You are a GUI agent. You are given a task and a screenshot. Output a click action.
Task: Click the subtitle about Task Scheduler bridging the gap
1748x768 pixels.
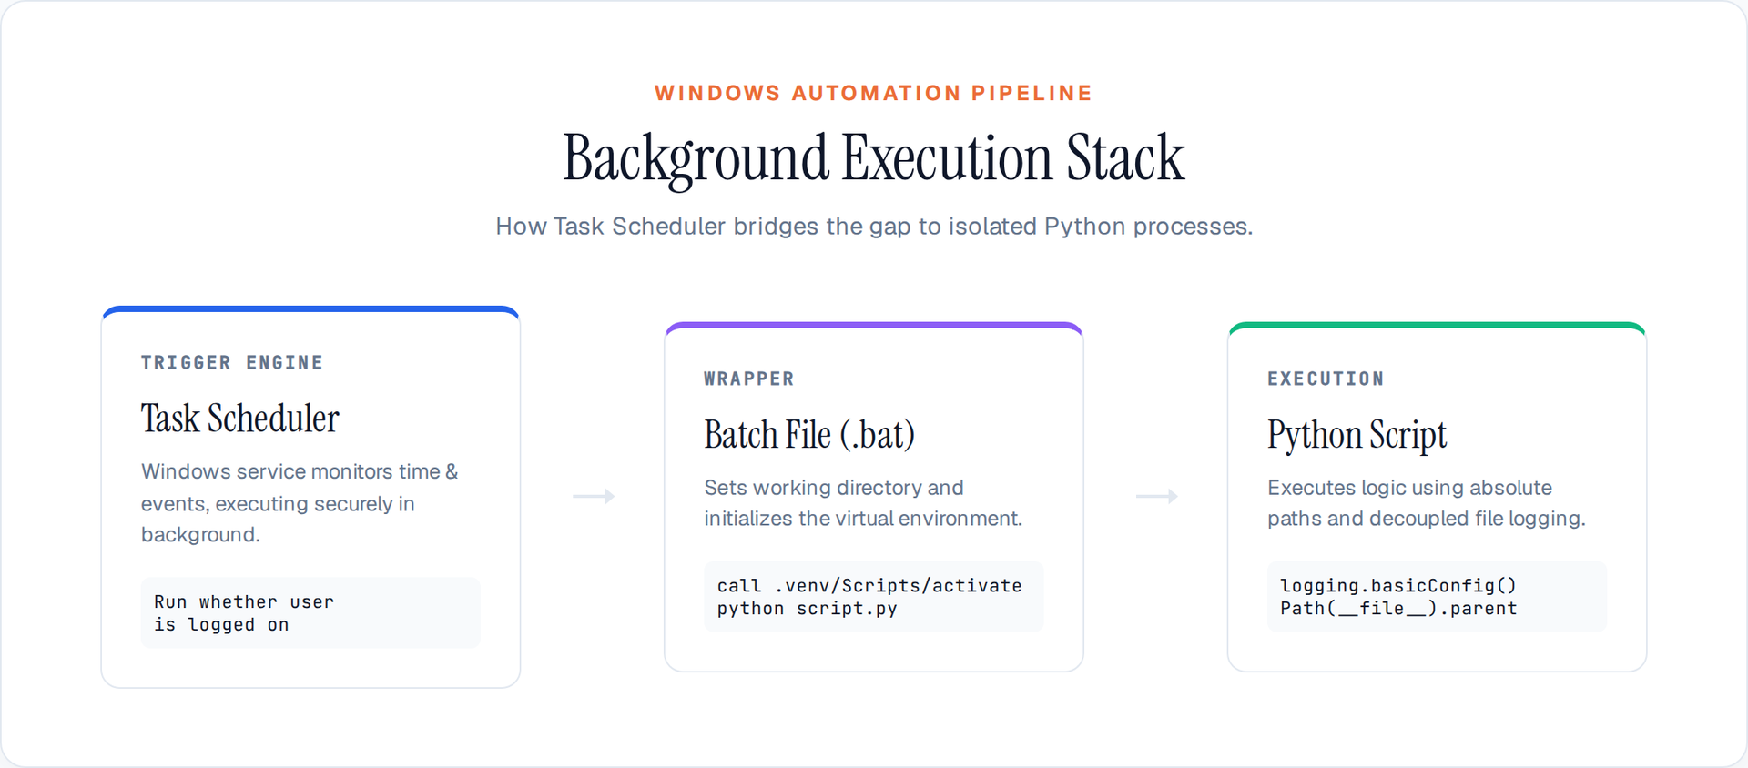coord(874,227)
